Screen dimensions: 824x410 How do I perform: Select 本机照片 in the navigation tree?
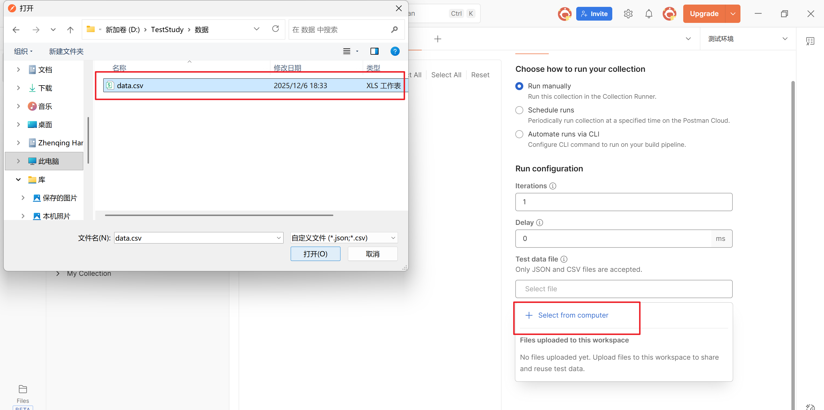tap(56, 216)
